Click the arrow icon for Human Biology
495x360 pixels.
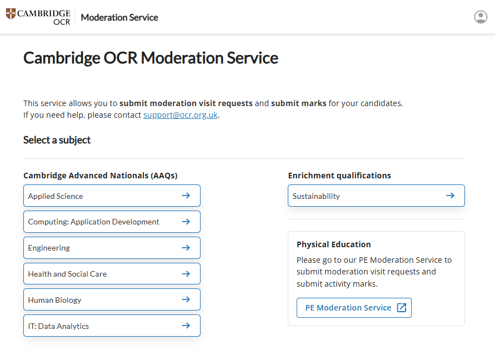(186, 299)
